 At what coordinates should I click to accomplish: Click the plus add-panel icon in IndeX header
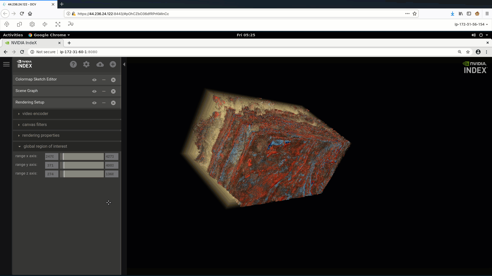click(x=113, y=64)
